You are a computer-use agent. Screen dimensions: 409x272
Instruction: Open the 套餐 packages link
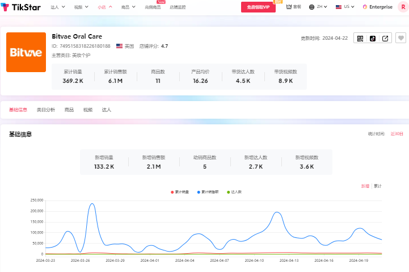click(297, 7)
